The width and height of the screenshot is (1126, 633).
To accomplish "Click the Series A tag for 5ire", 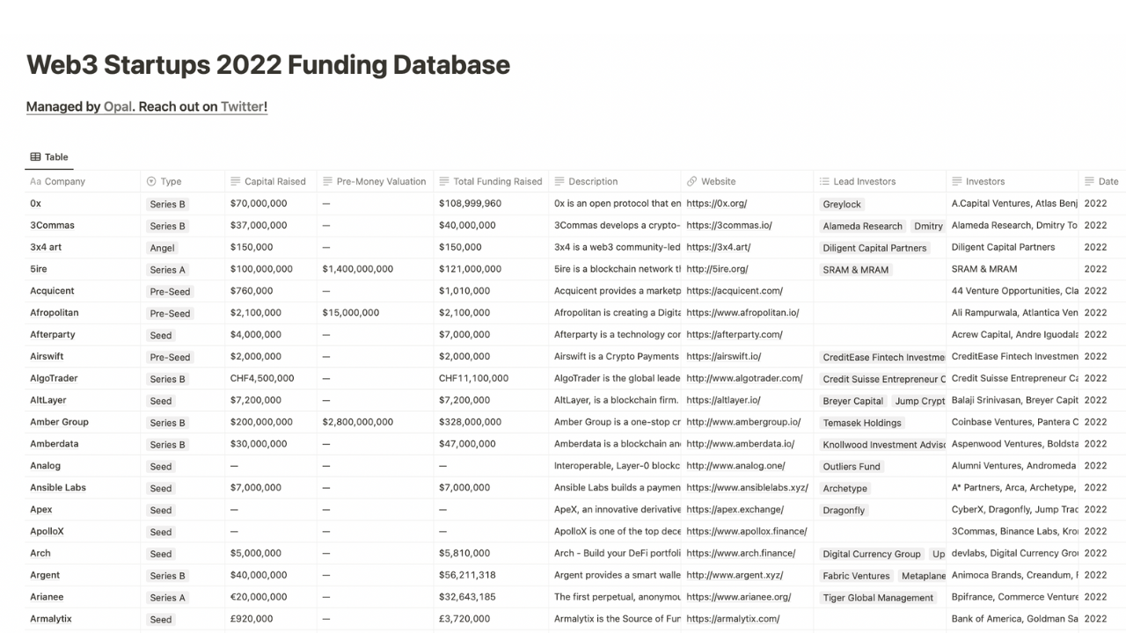I will click(x=167, y=270).
